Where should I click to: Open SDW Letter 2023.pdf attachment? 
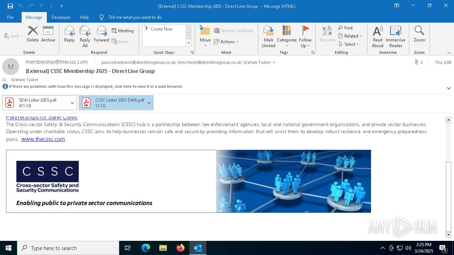coord(35,103)
